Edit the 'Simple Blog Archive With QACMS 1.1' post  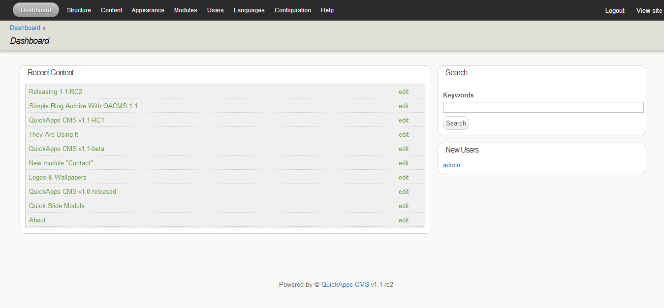403,106
